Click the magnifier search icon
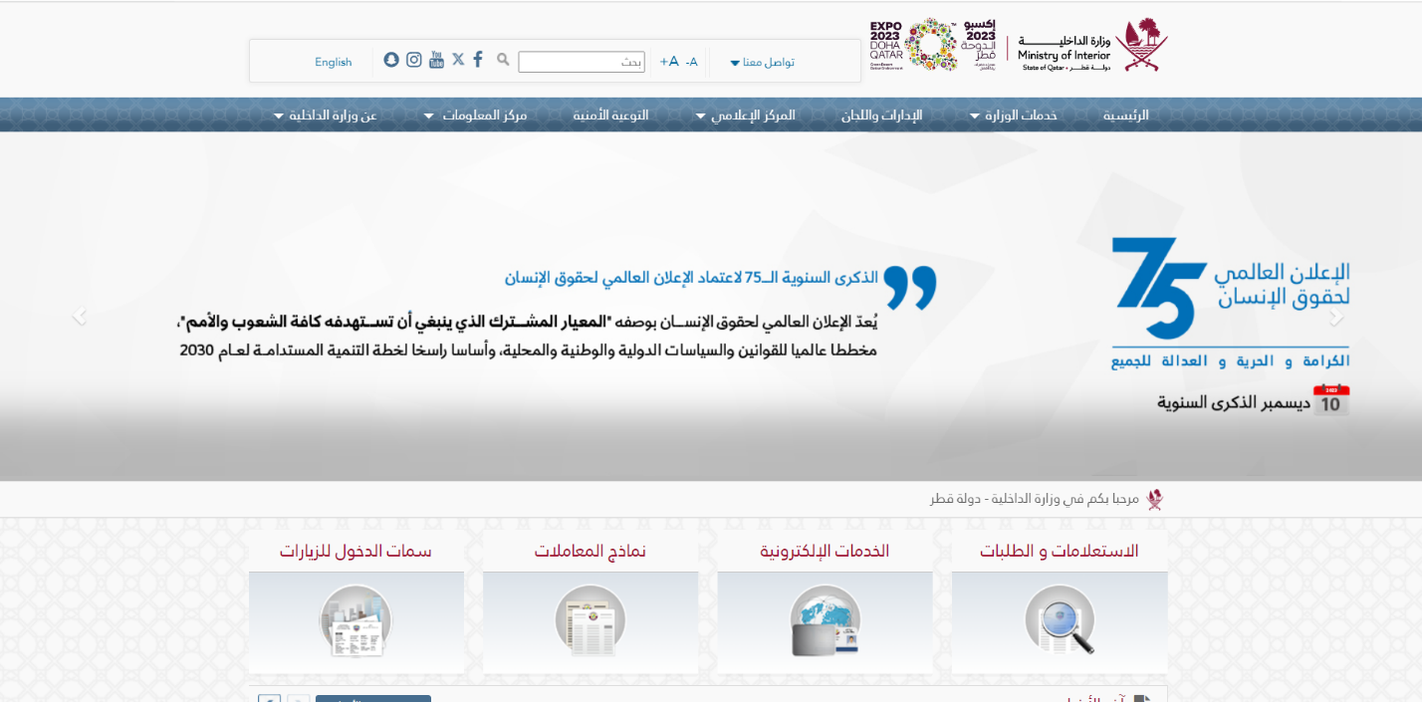1422x702 pixels. tap(503, 60)
